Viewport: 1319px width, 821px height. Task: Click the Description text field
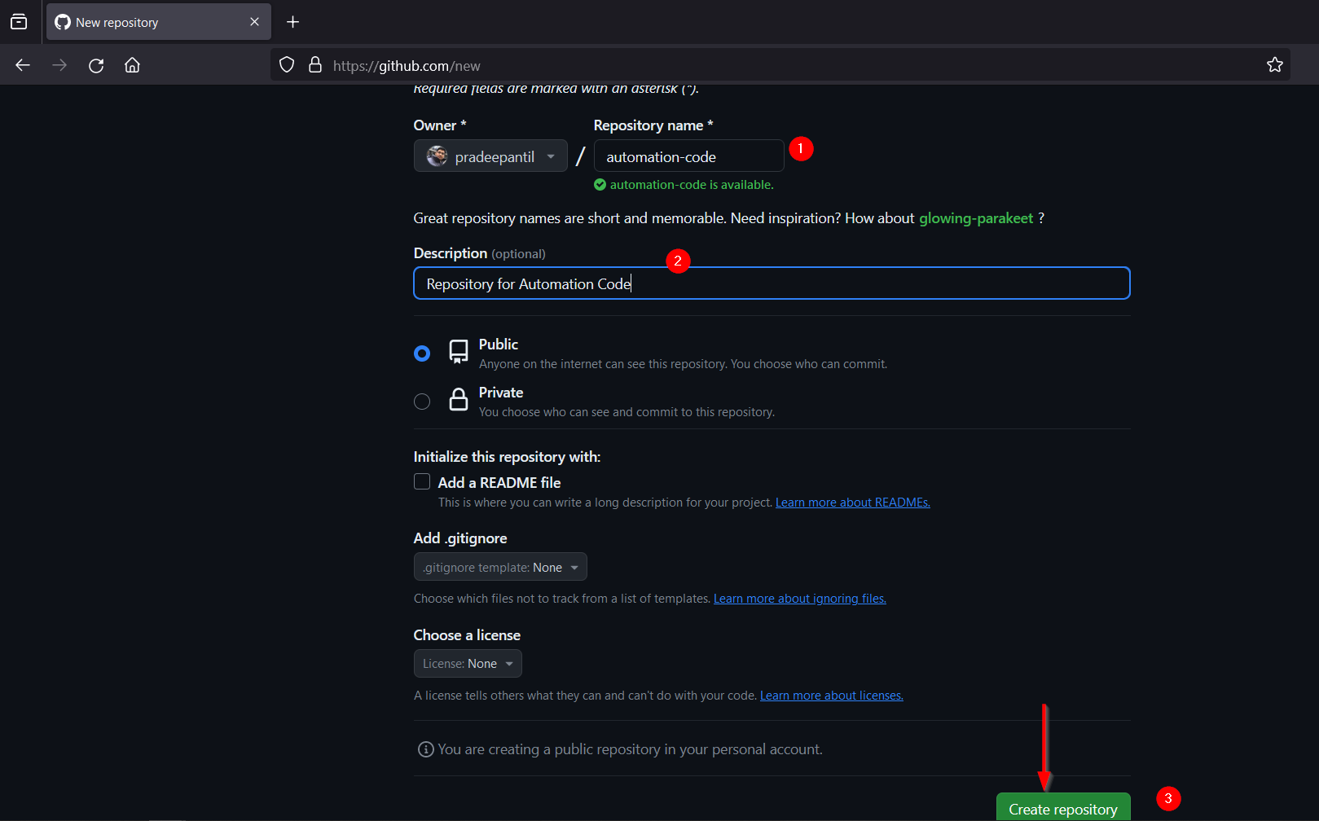tap(772, 283)
